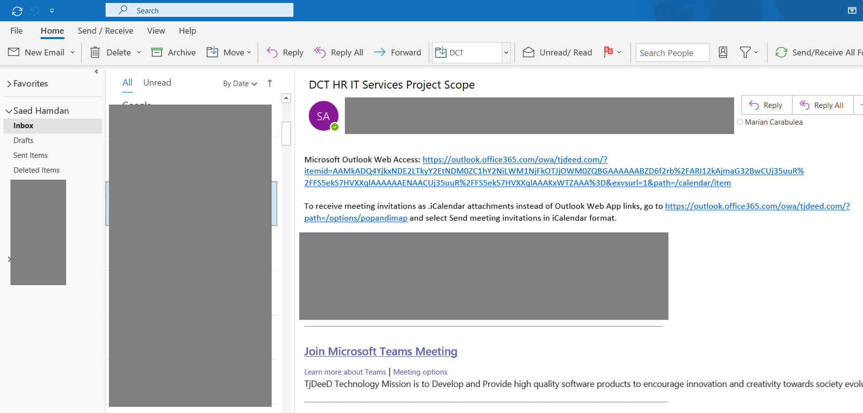The image size is (863, 413).
Task: Click the Filter Email funnel icon
Action: point(745,52)
